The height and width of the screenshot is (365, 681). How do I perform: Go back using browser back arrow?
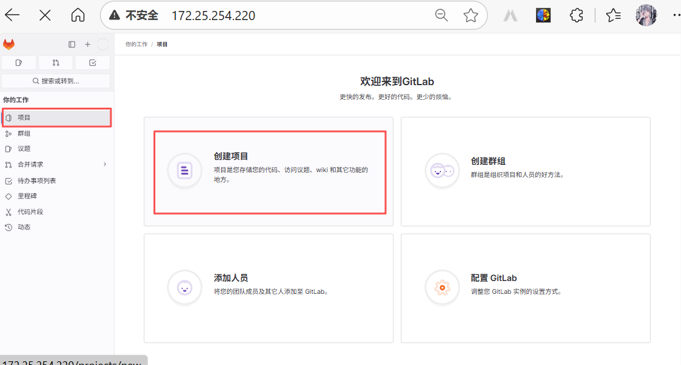[12, 15]
